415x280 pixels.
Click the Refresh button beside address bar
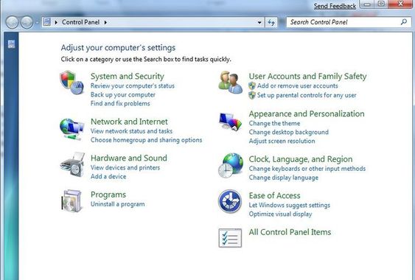tap(271, 22)
